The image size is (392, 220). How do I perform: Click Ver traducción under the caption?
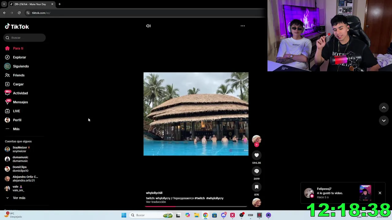click(156, 202)
